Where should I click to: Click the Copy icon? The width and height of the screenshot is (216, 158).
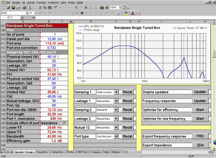[45, 8]
